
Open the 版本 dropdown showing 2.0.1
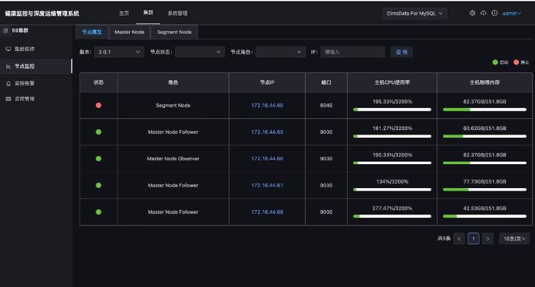(120, 52)
